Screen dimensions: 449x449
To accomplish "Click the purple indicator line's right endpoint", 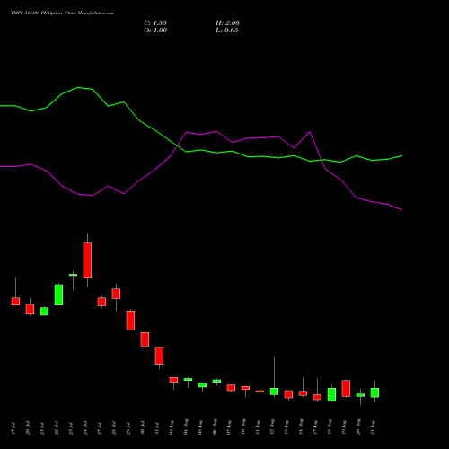I will 402,210.
